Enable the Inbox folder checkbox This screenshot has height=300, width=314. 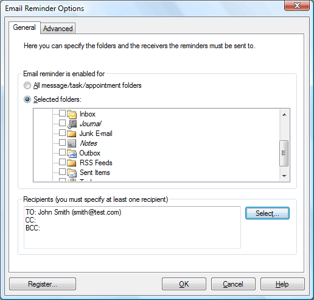coord(62,113)
